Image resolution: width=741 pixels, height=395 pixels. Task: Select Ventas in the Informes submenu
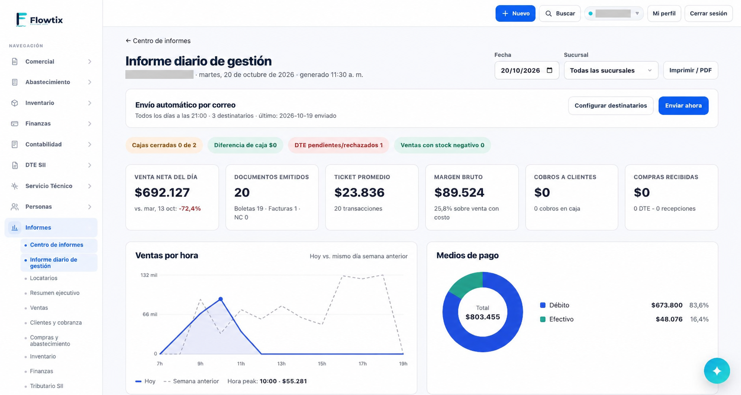pyautogui.click(x=39, y=308)
